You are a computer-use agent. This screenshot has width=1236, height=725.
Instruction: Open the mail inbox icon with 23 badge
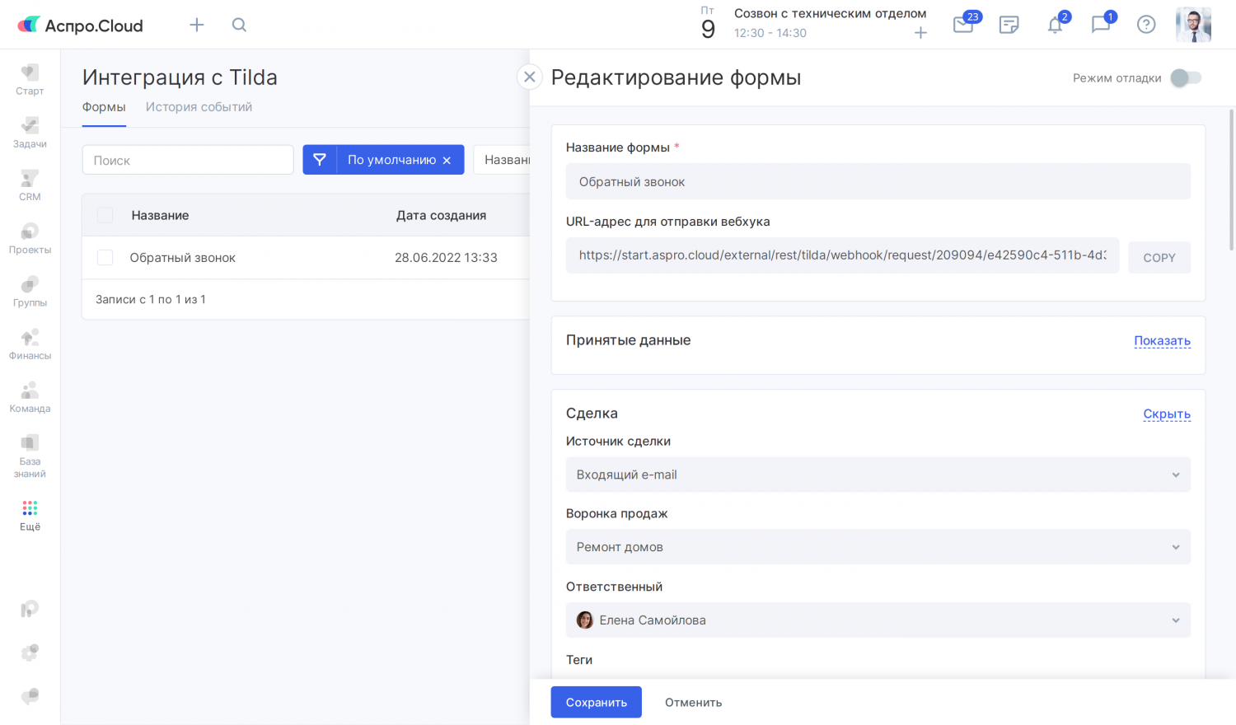click(963, 25)
